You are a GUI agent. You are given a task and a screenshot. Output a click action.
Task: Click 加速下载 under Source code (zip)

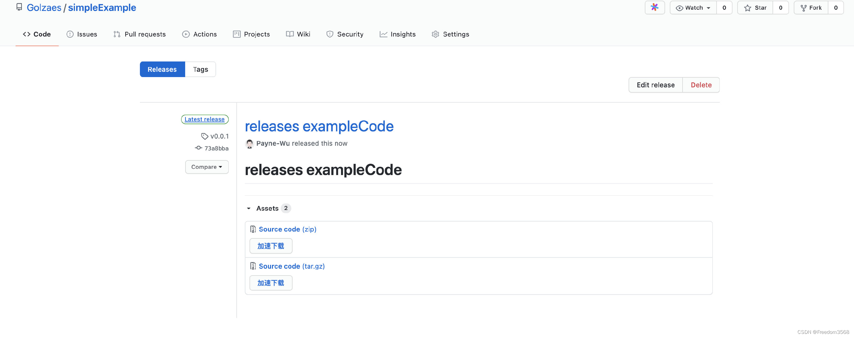click(270, 246)
